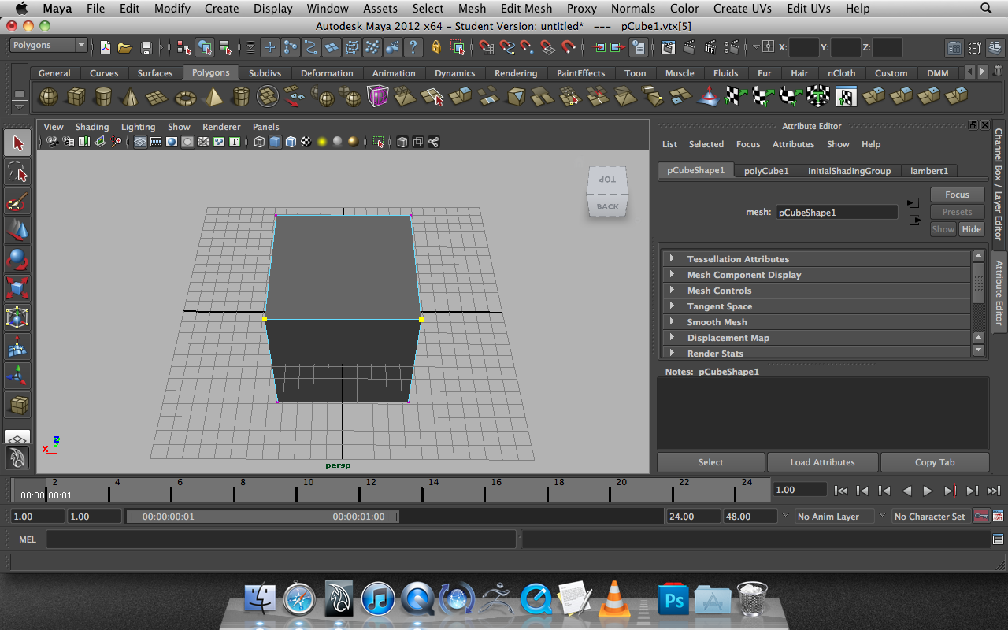1008x630 pixels.
Task: Switch to the lambert1 tab
Action: pyautogui.click(x=929, y=170)
